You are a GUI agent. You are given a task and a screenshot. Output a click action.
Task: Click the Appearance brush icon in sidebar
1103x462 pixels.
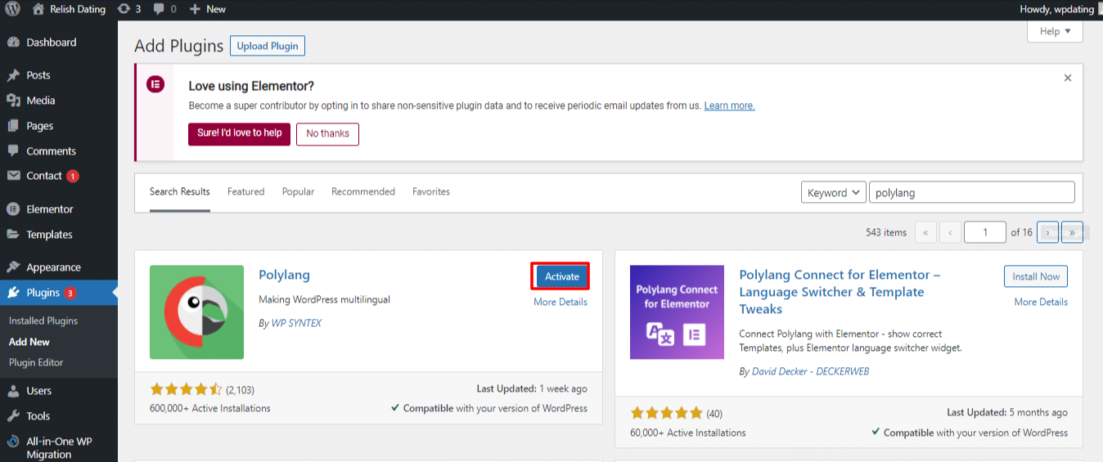click(x=13, y=267)
